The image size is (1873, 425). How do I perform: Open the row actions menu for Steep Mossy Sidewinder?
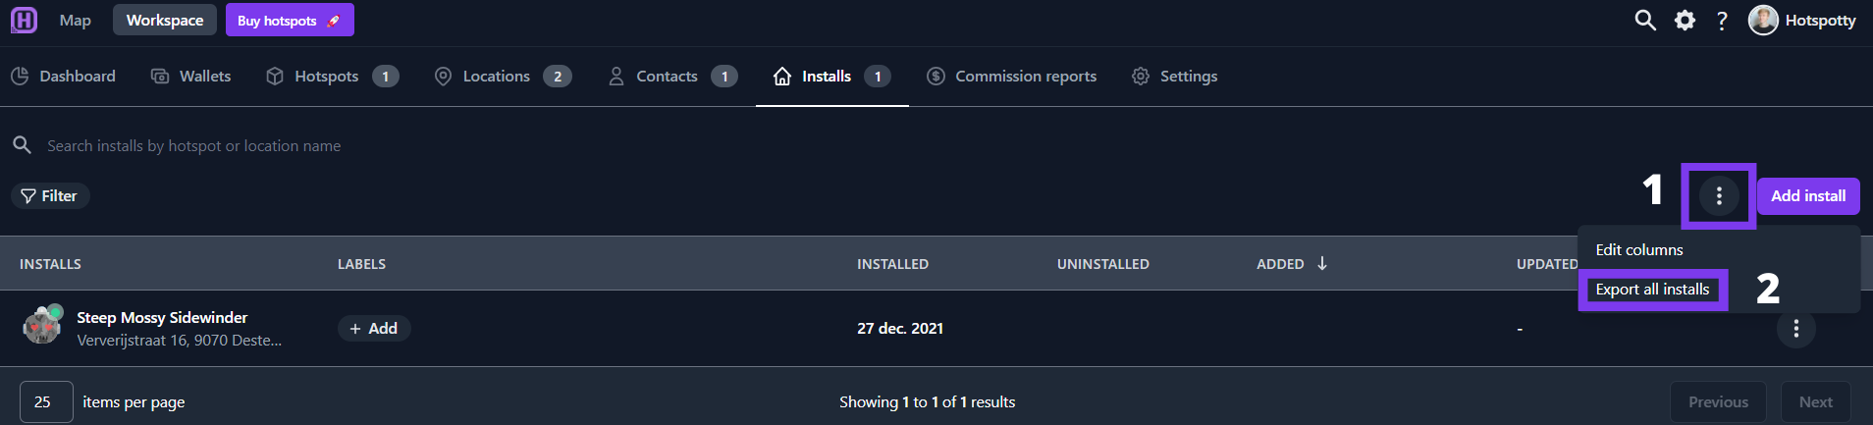(x=1796, y=329)
